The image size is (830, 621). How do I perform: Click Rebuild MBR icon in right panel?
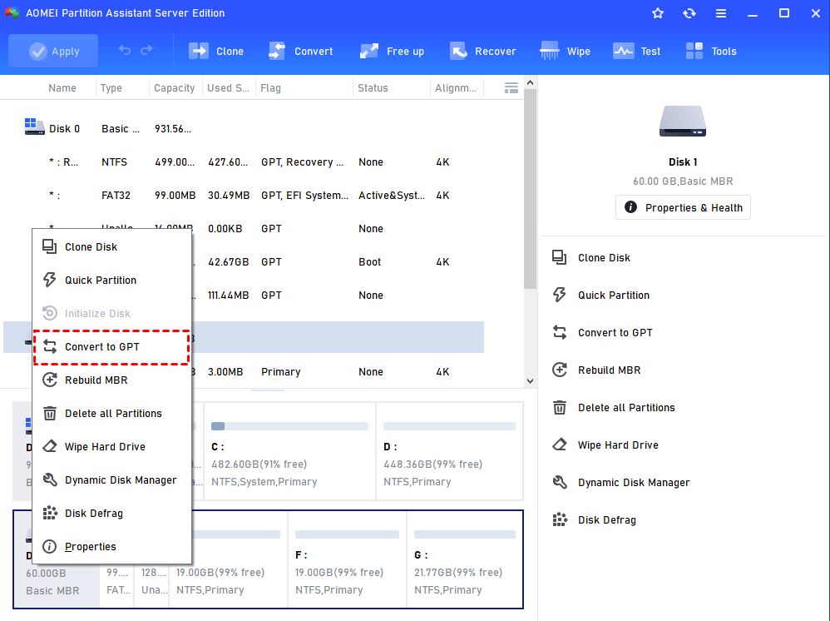[560, 370]
